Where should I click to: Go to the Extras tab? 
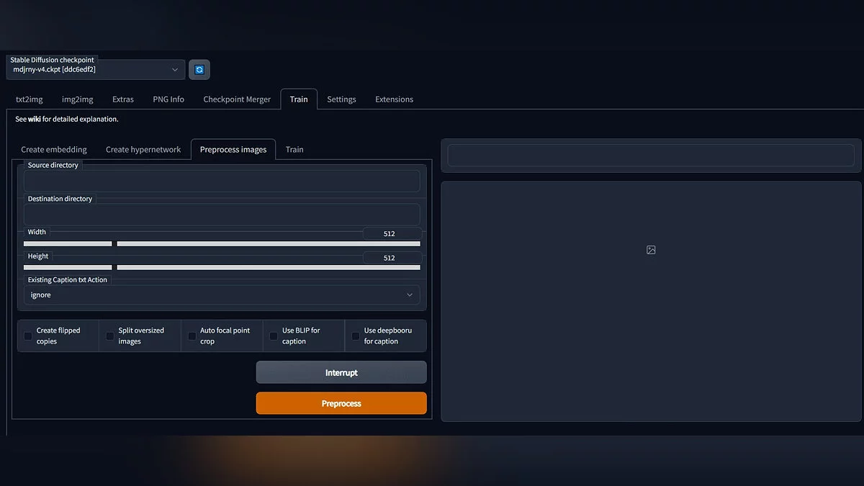coord(123,99)
